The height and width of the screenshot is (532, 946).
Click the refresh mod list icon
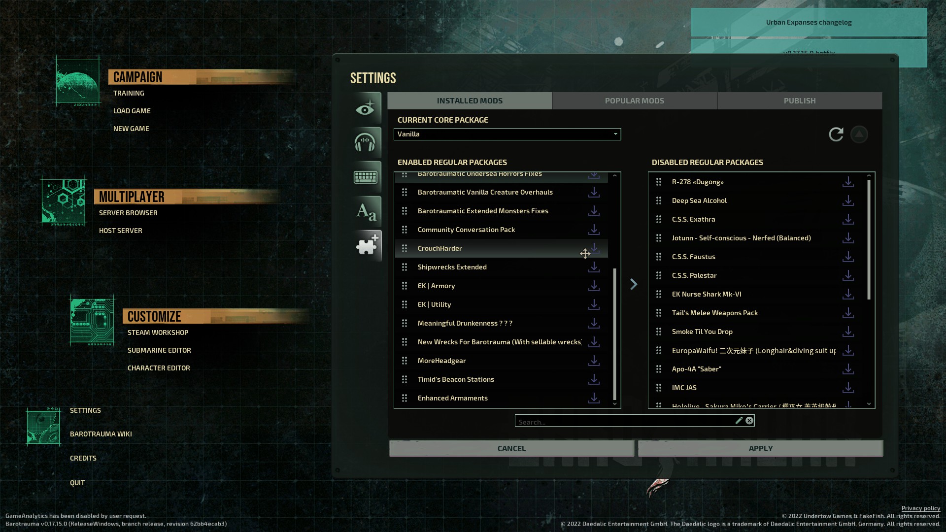[836, 134]
